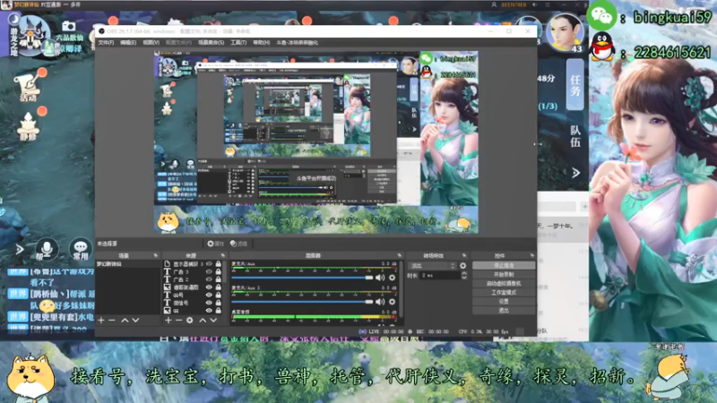
Task: Open the 工具(T) menu in OBS
Action: [238, 42]
